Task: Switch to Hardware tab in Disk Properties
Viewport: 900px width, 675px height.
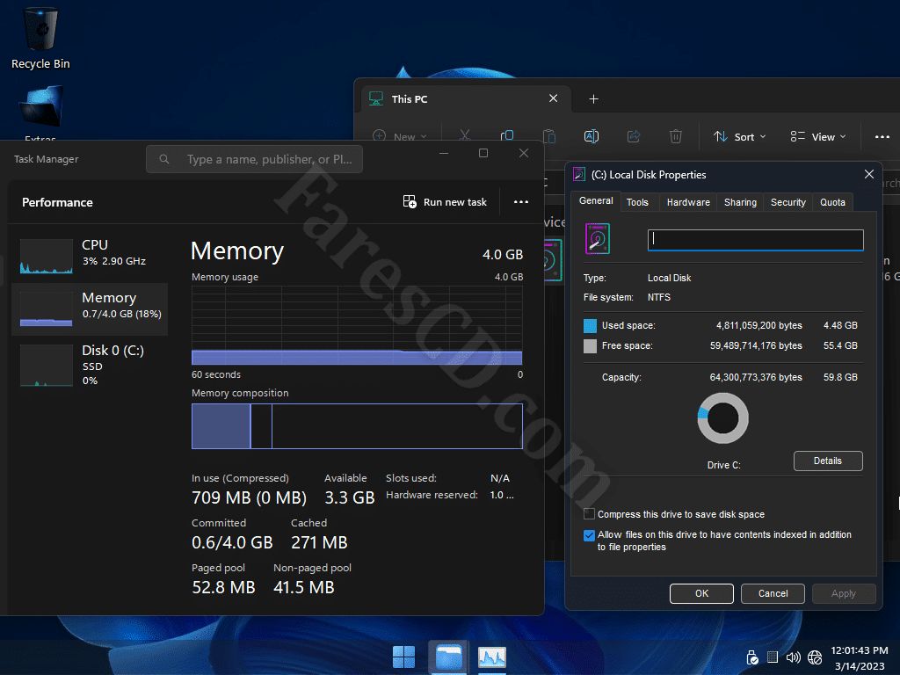Action: [688, 202]
